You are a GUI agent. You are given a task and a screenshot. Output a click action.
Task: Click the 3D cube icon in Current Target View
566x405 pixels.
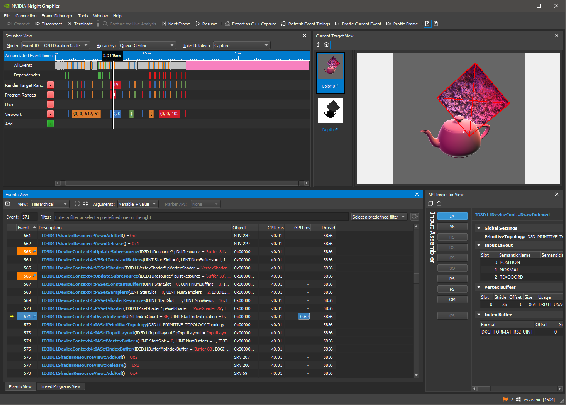click(x=327, y=45)
